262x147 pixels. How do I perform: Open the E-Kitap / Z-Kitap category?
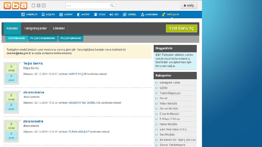click(x=170, y=119)
